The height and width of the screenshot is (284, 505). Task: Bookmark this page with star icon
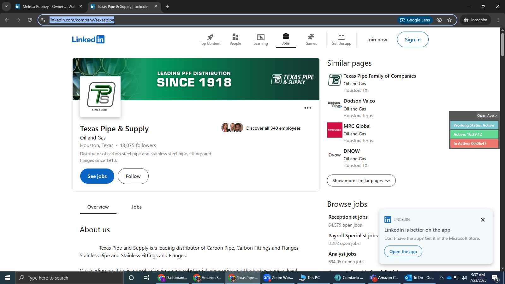point(449,20)
